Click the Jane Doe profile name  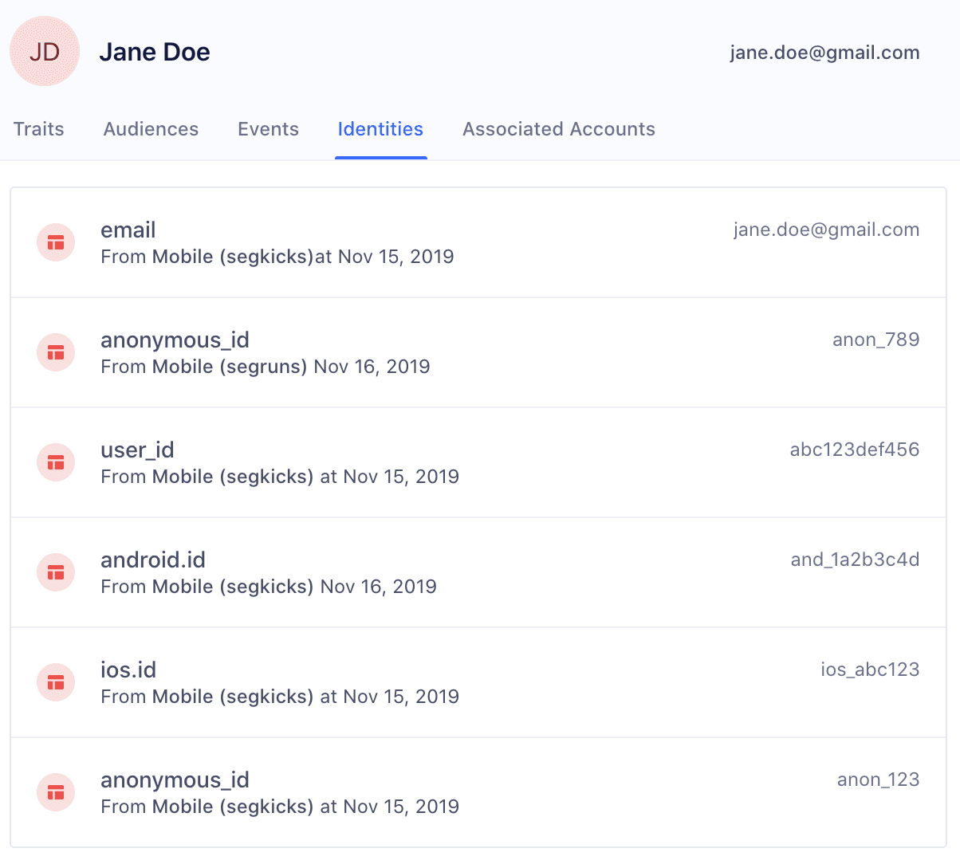pos(155,51)
